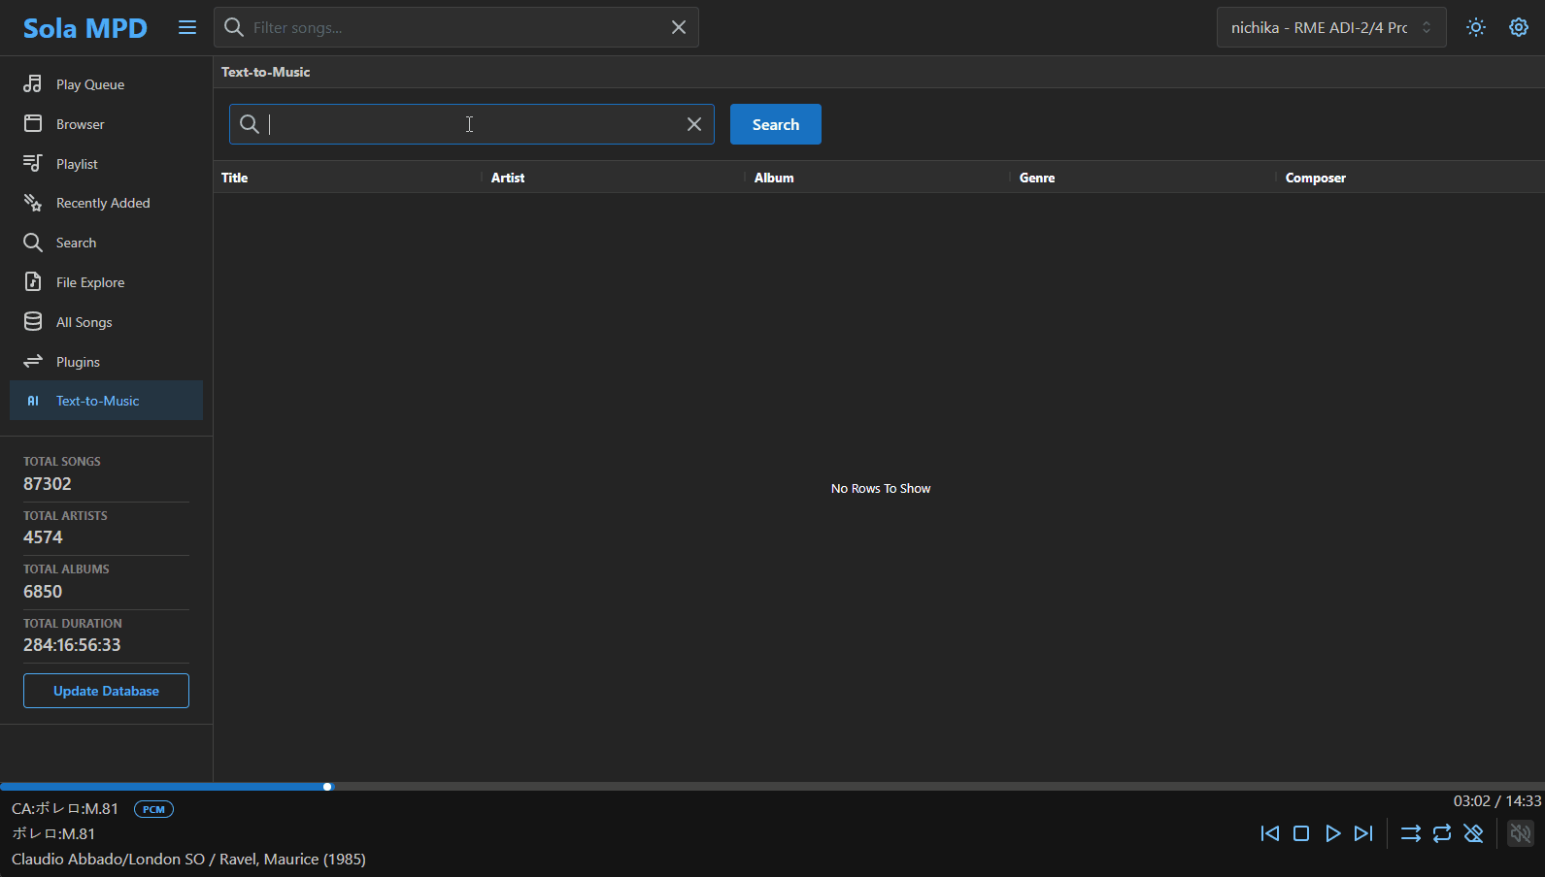Sort the table by the Artist column
Image resolution: width=1545 pixels, height=877 pixels.
(508, 178)
